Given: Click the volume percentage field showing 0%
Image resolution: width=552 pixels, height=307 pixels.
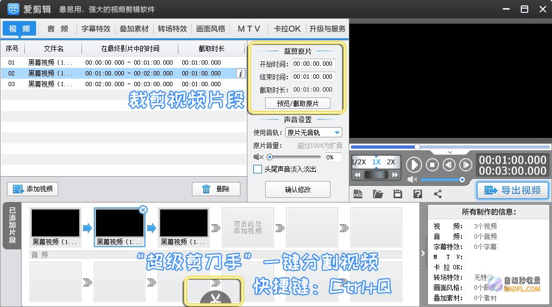Looking at the screenshot, I should pos(332,157).
